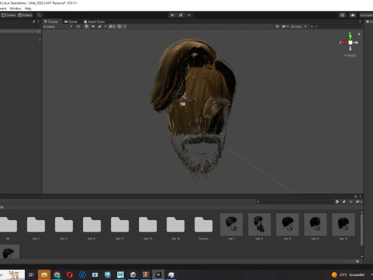Open the hair 12 folder
Viewport: 373px width, 280px height.
click(148, 225)
